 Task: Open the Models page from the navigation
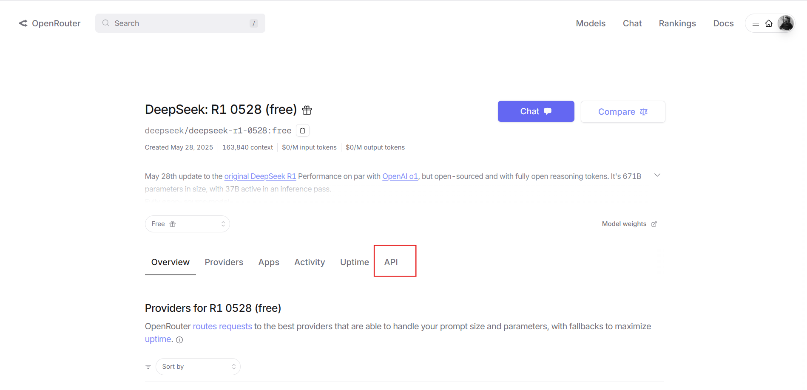point(591,23)
